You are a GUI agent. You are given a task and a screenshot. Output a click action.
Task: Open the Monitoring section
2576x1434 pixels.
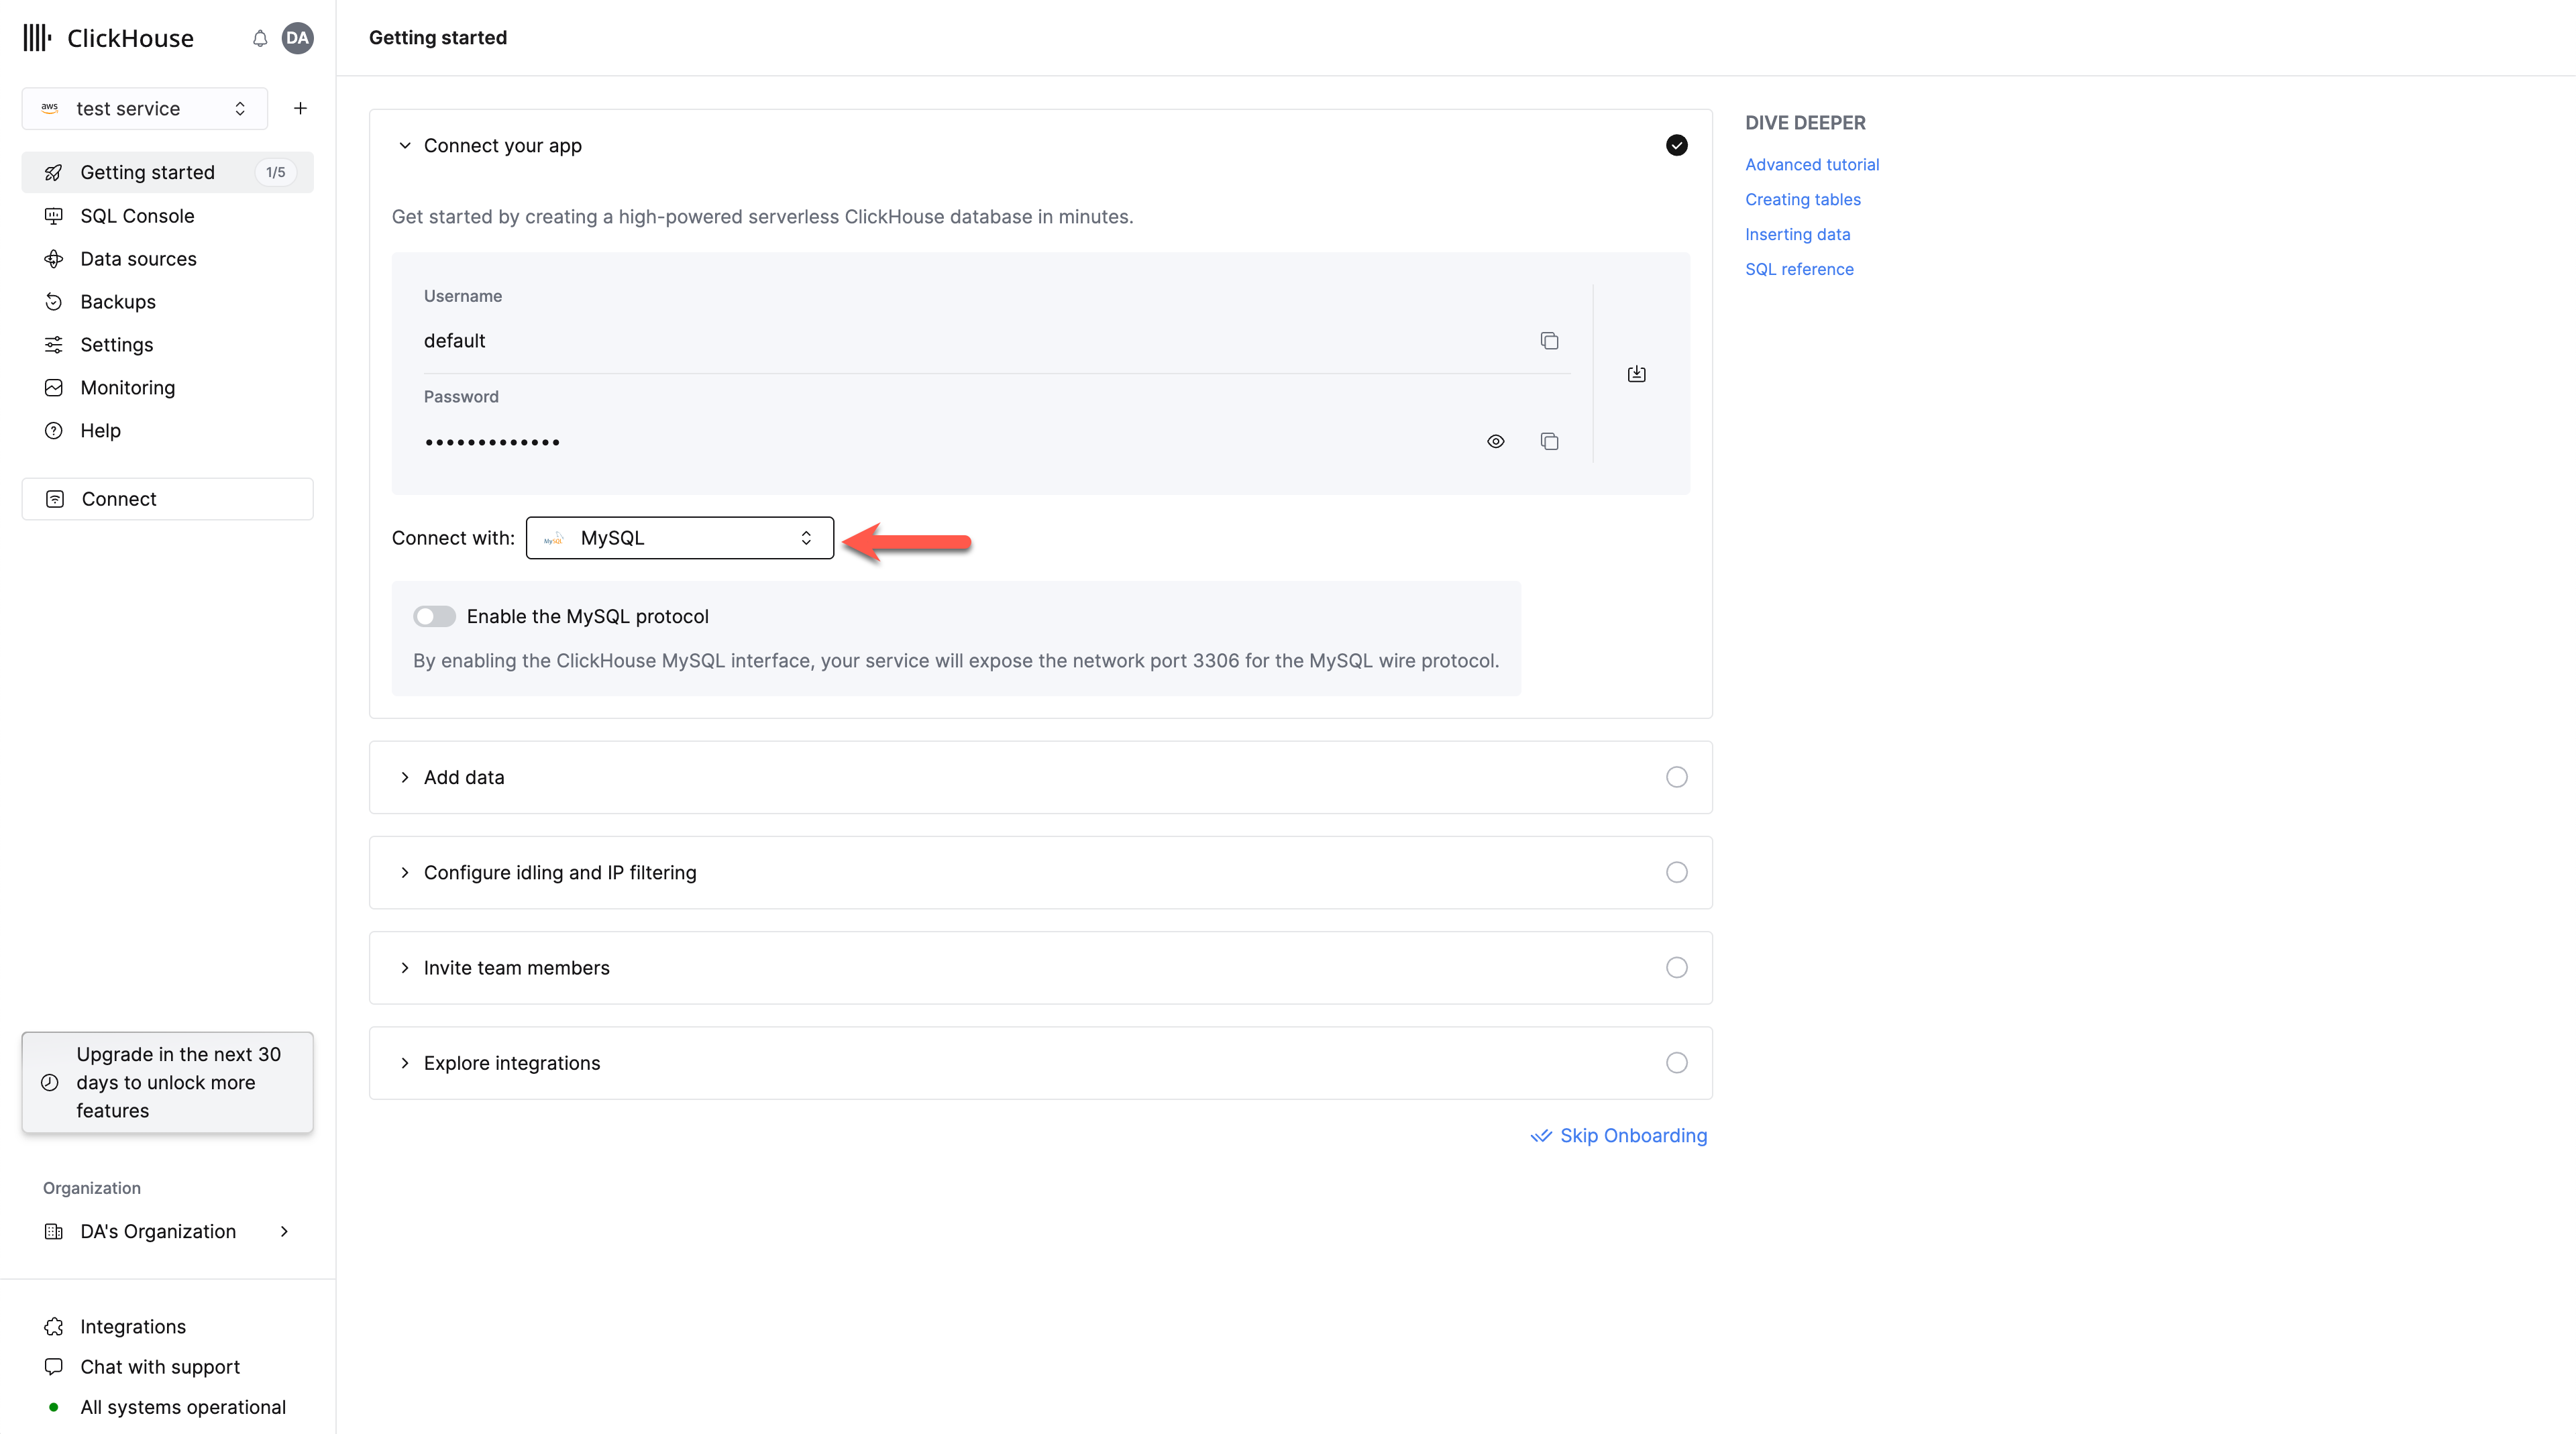click(x=127, y=387)
